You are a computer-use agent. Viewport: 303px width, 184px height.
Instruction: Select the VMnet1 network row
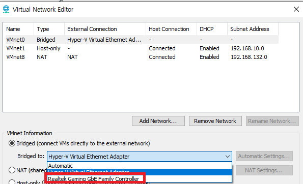click(142, 48)
